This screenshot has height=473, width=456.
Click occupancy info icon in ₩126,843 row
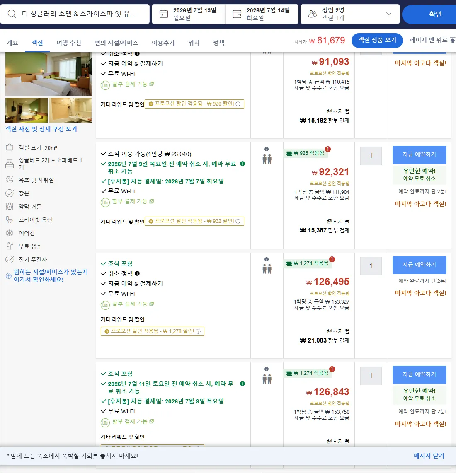click(267, 369)
